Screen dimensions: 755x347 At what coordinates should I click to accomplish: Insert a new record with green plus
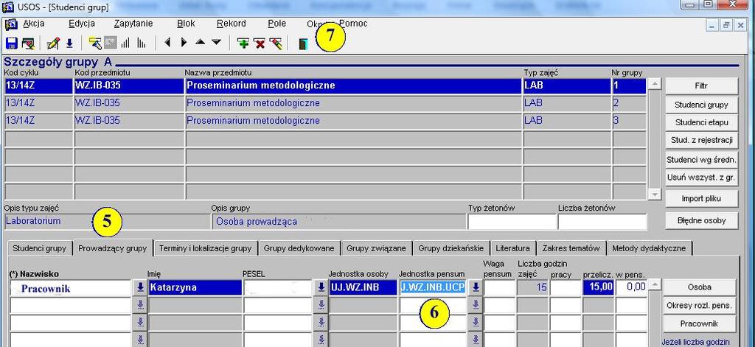tap(243, 43)
